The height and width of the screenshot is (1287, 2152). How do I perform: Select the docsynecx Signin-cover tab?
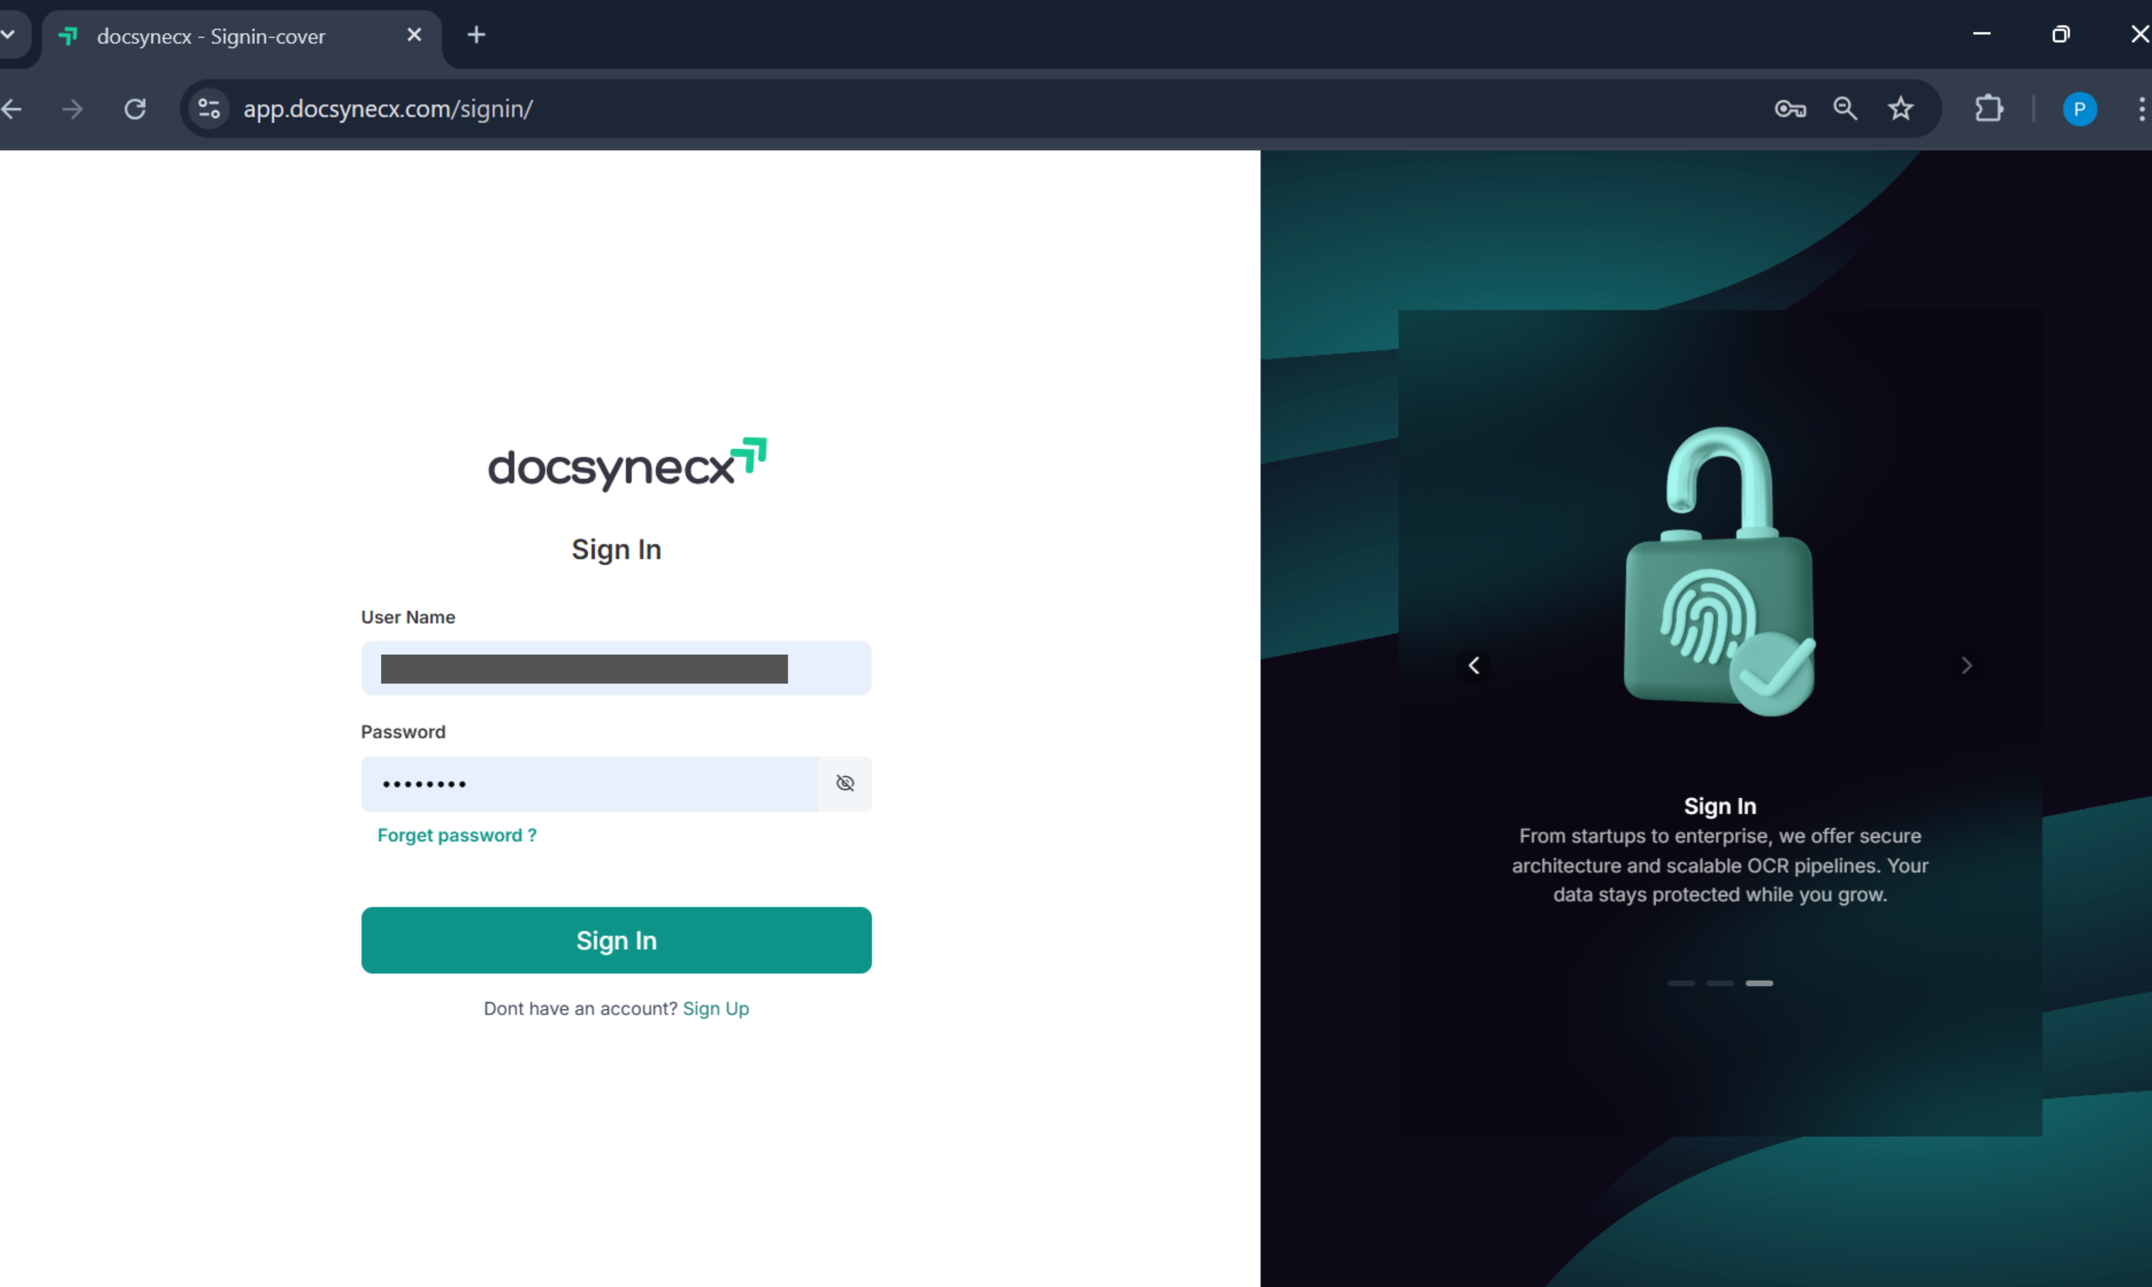point(211,36)
